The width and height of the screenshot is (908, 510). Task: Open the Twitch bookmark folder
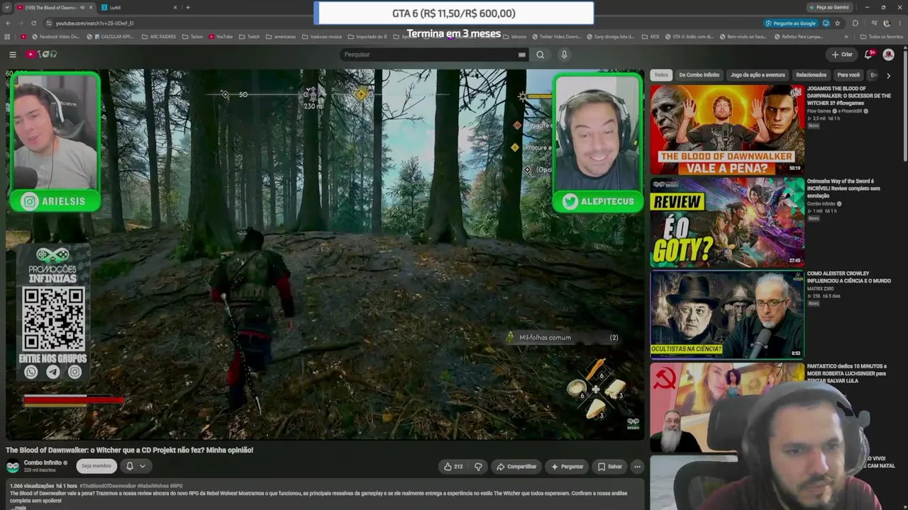249,37
